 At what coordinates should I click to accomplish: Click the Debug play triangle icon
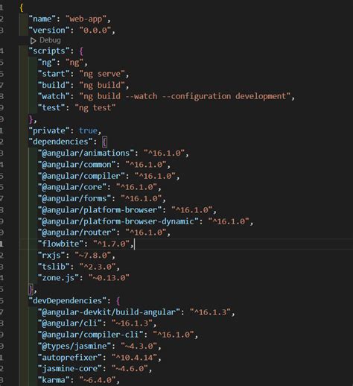33,40
